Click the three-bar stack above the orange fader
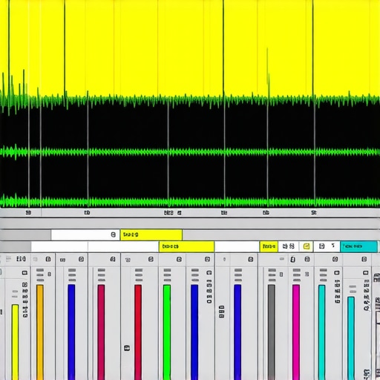 (40, 275)
